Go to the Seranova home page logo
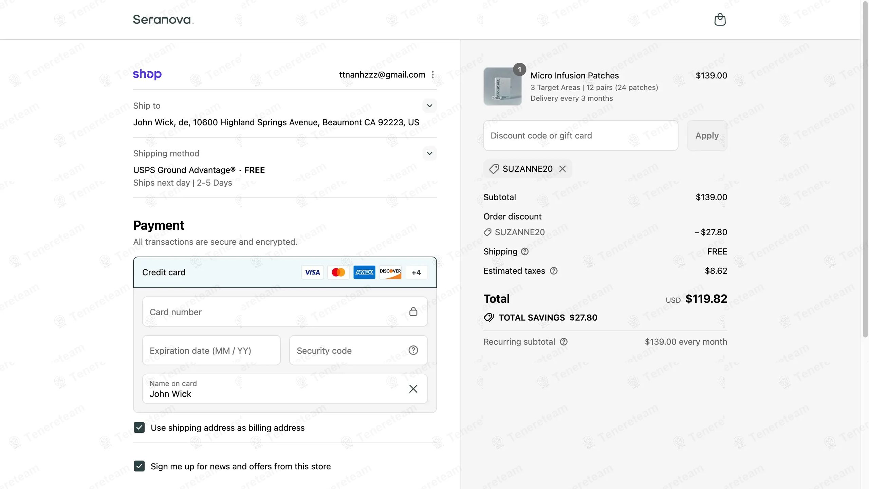This screenshot has height=489, width=869. point(163,19)
